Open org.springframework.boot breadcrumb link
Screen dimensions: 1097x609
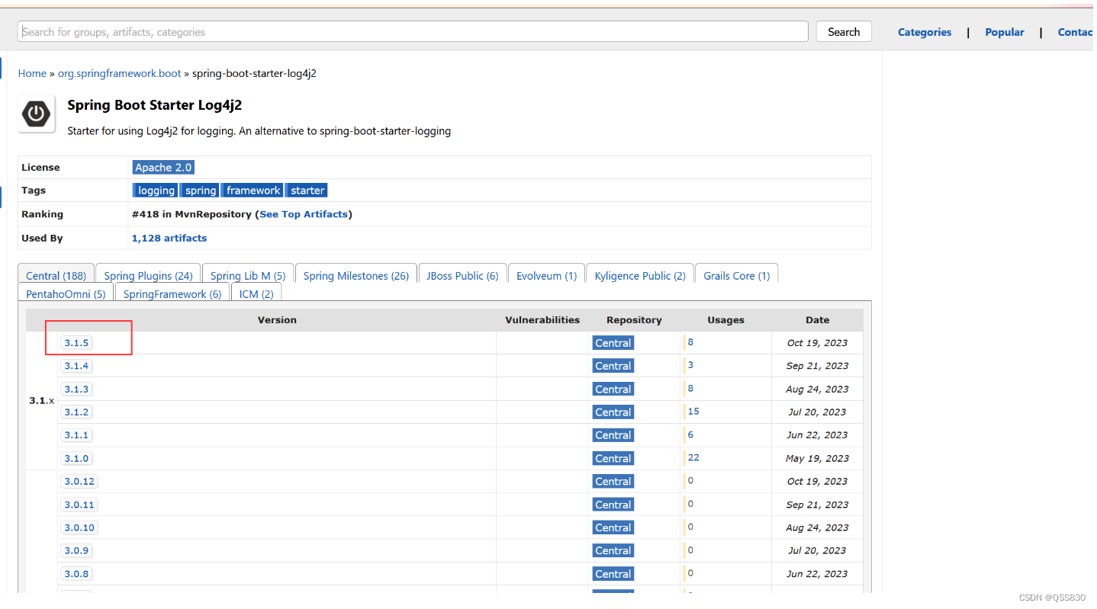(120, 73)
